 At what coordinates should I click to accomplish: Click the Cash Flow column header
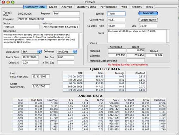click(x=159, y=100)
